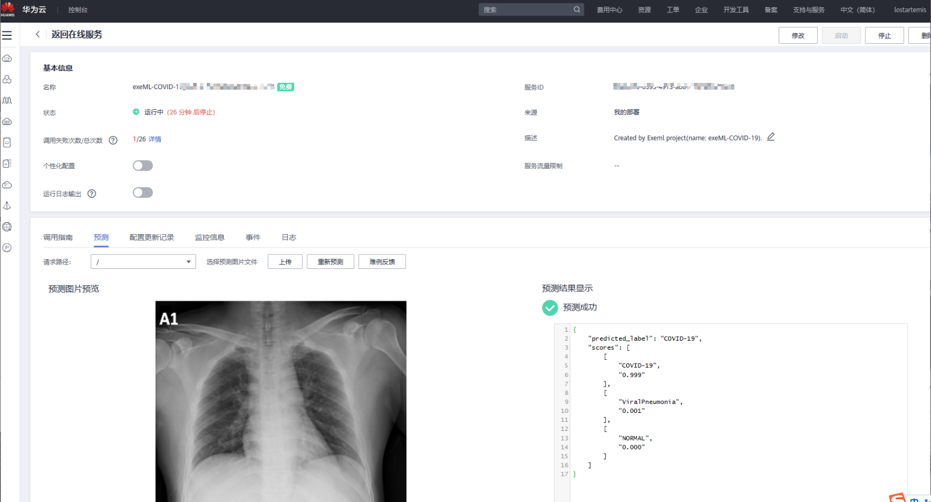The width and height of the screenshot is (931, 502).
Task: Click the stacked documents sidebar icon
Action: click(7, 164)
